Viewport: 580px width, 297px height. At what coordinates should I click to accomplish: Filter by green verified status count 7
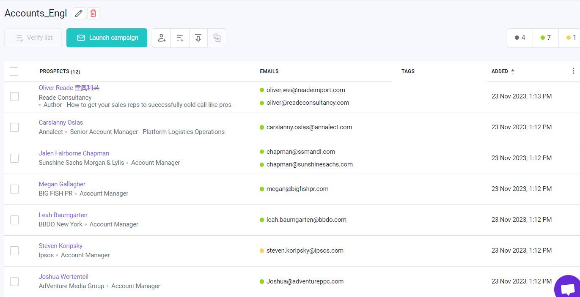[x=546, y=38]
